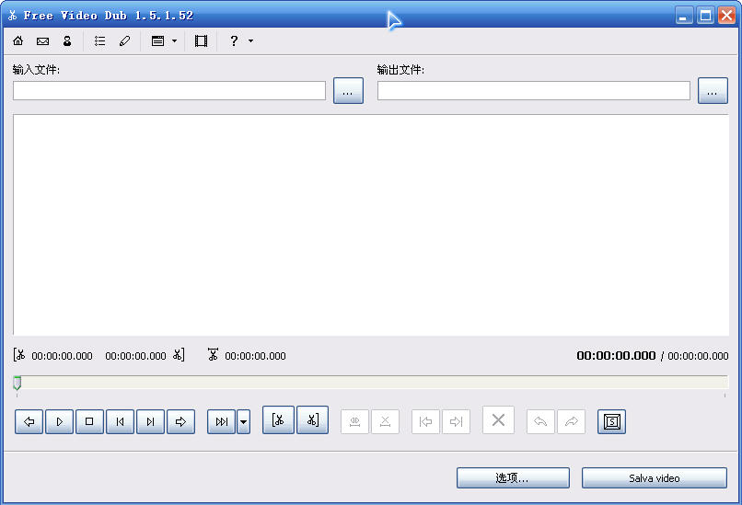742x505 pixels.
Task: Click the selection end scissors bracket indicator
Action: tap(179, 355)
